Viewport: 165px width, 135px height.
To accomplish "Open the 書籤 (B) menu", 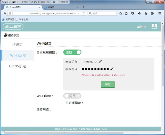I will tap(45, 2).
